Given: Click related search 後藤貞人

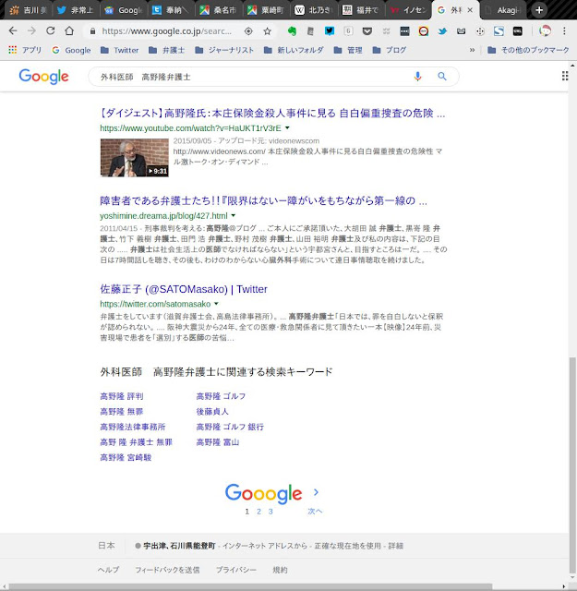Looking at the screenshot, I should pyautogui.click(x=212, y=412).
